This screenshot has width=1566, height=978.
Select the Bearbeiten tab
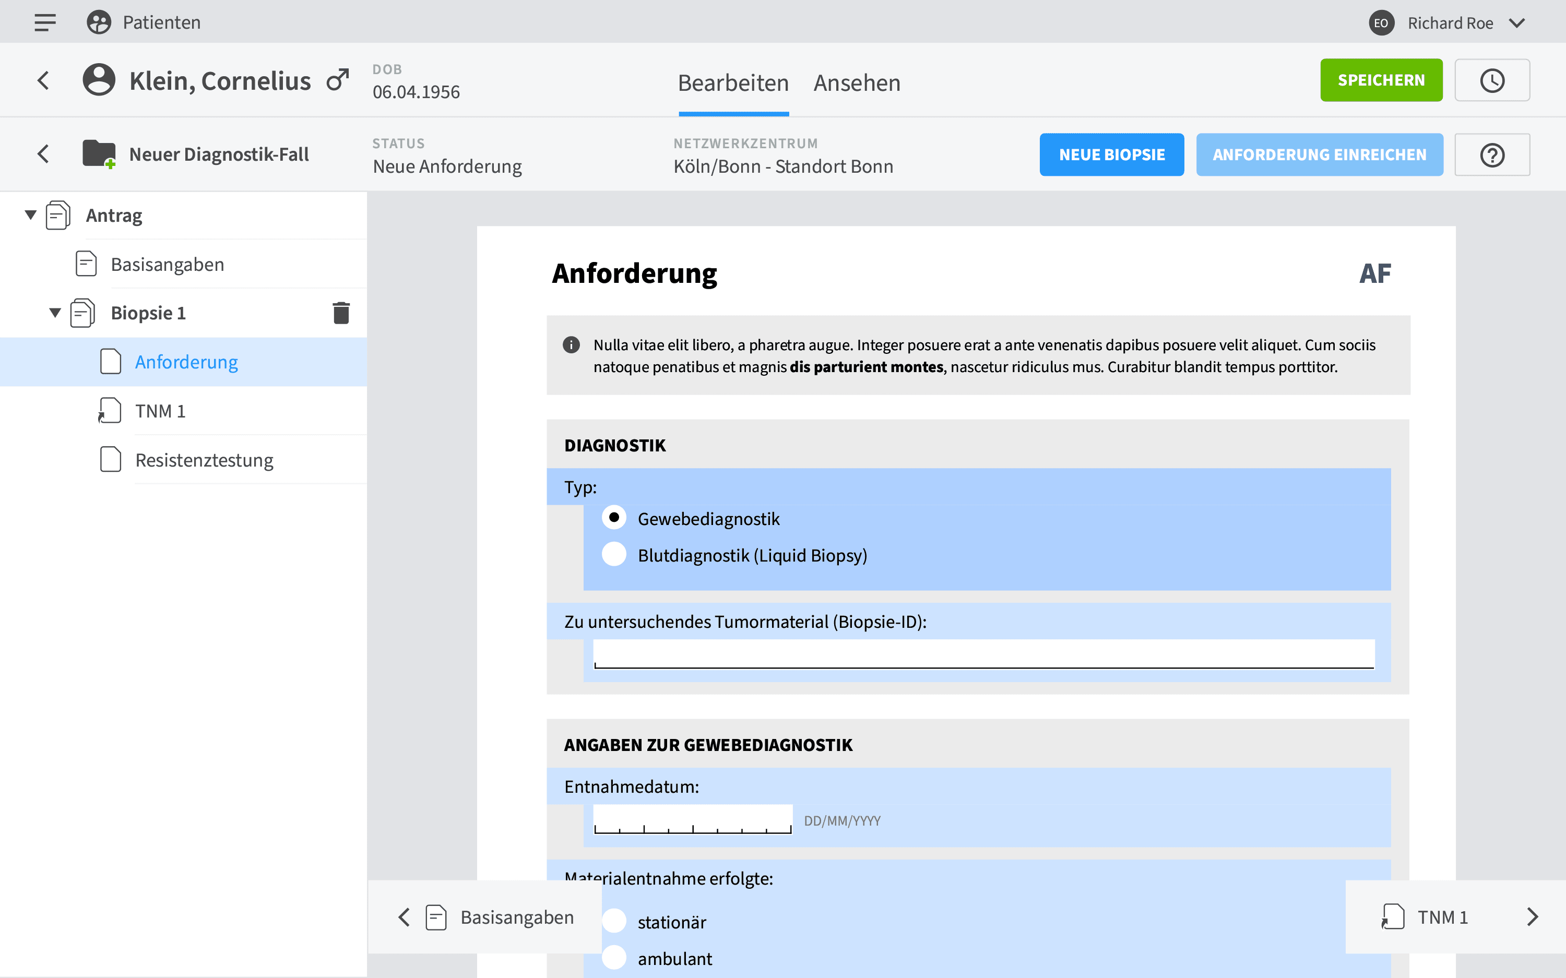[x=733, y=83]
